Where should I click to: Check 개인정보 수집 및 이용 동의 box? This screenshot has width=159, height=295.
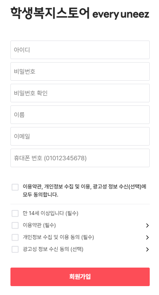tap(15, 237)
